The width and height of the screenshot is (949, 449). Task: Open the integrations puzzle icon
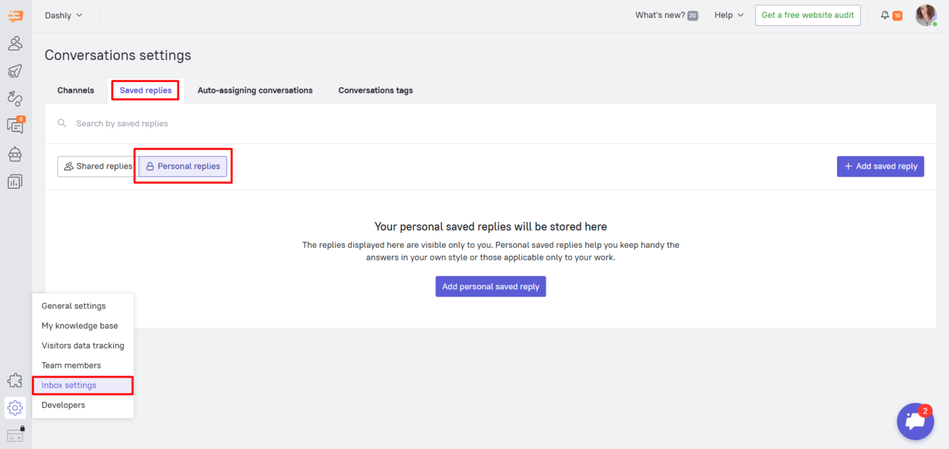(x=15, y=380)
